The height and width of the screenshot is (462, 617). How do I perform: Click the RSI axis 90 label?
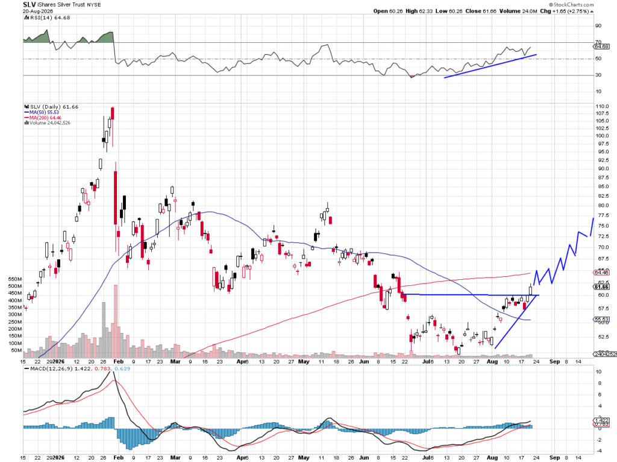coord(598,26)
